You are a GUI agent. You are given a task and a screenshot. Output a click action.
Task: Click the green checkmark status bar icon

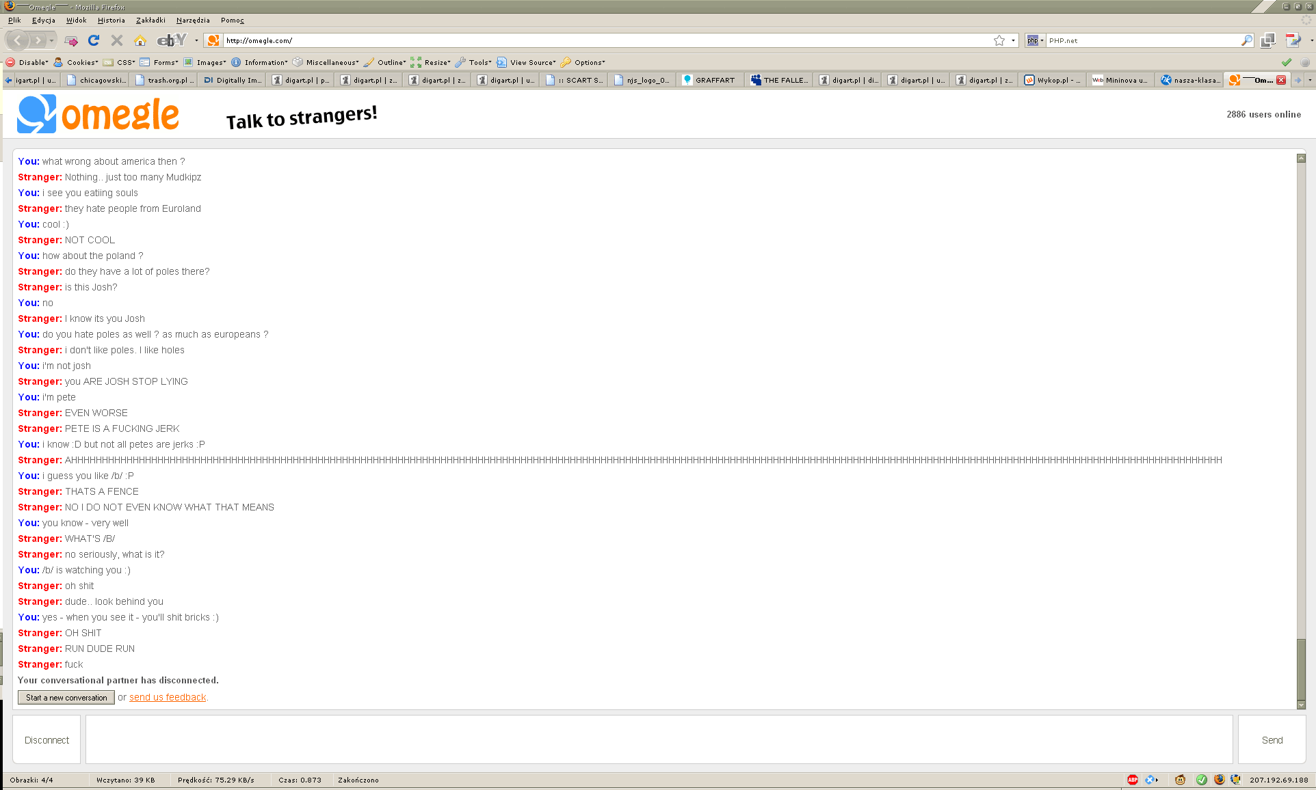tap(1202, 780)
